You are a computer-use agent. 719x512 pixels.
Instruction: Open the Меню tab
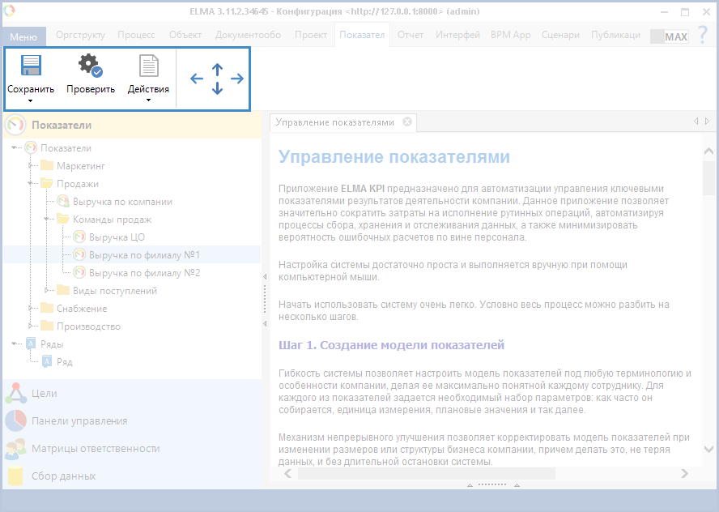pos(23,36)
